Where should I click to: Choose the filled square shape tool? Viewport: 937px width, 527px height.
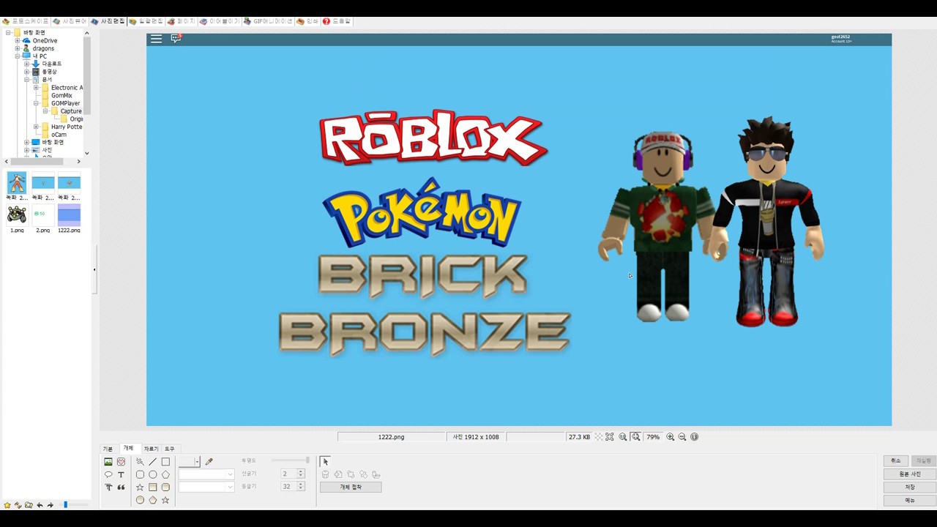point(153,487)
